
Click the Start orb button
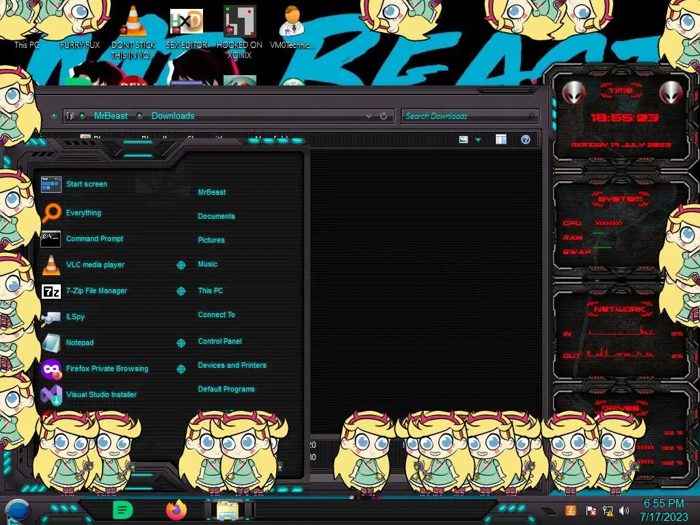[x=18, y=511]
